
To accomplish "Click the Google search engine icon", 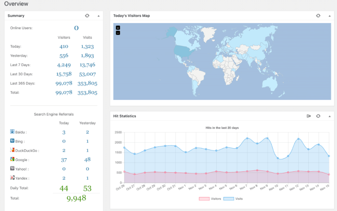I will pyautogui.click(x=12, y=159).
